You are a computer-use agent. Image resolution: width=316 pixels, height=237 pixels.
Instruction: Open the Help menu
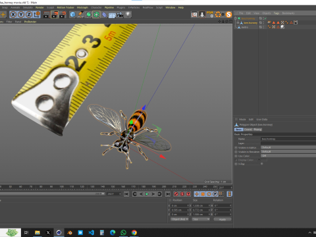(181, 7)
